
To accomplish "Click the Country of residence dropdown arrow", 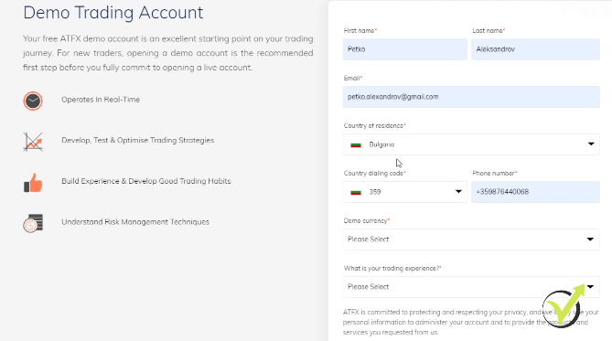I will [x=591, y=144].
